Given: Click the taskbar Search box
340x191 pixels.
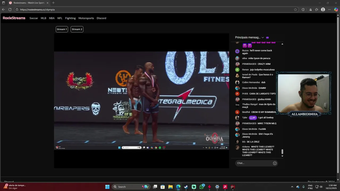Looking at the screenshot, I should point(131,187).
